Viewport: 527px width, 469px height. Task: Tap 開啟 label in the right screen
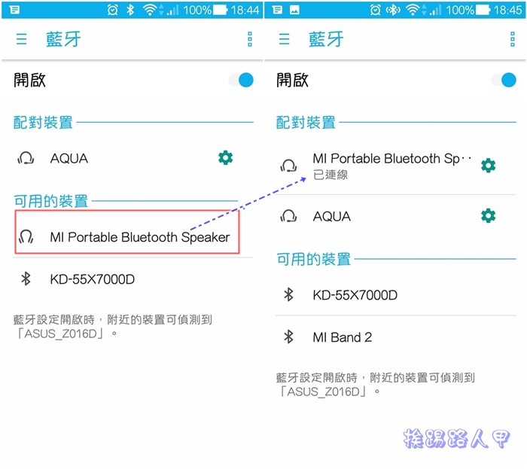click(x=292, y=81)
